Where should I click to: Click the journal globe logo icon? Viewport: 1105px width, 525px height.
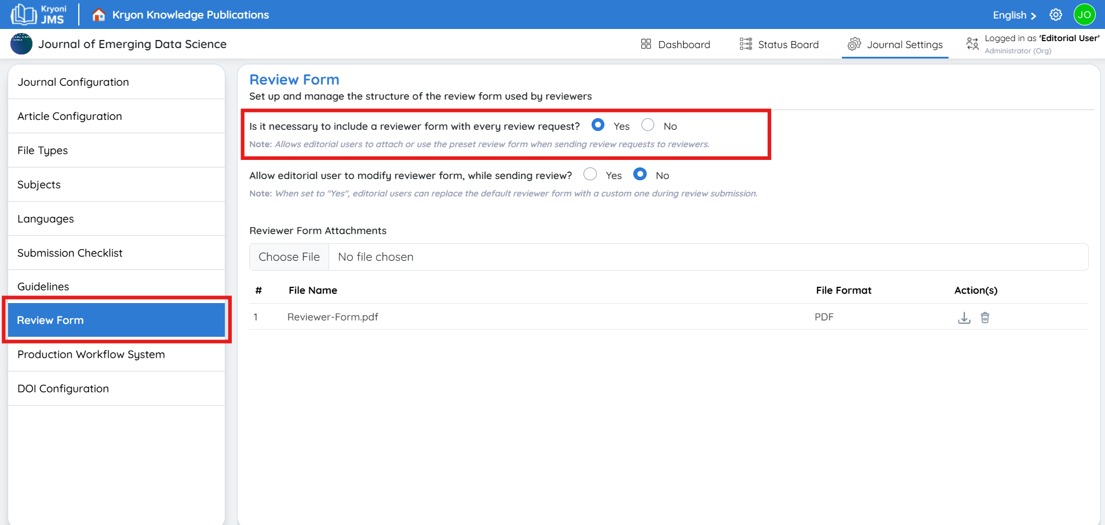(21, 44)
